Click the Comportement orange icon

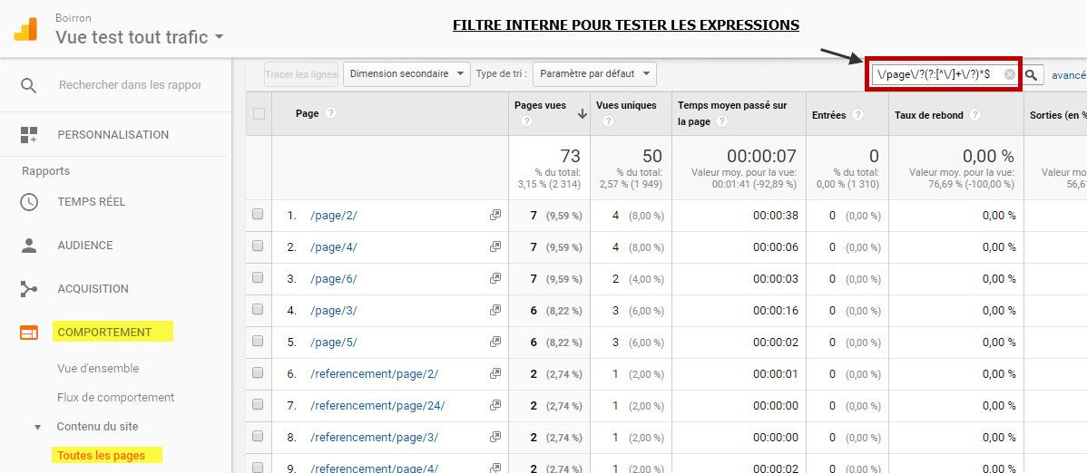coord(29,333)
